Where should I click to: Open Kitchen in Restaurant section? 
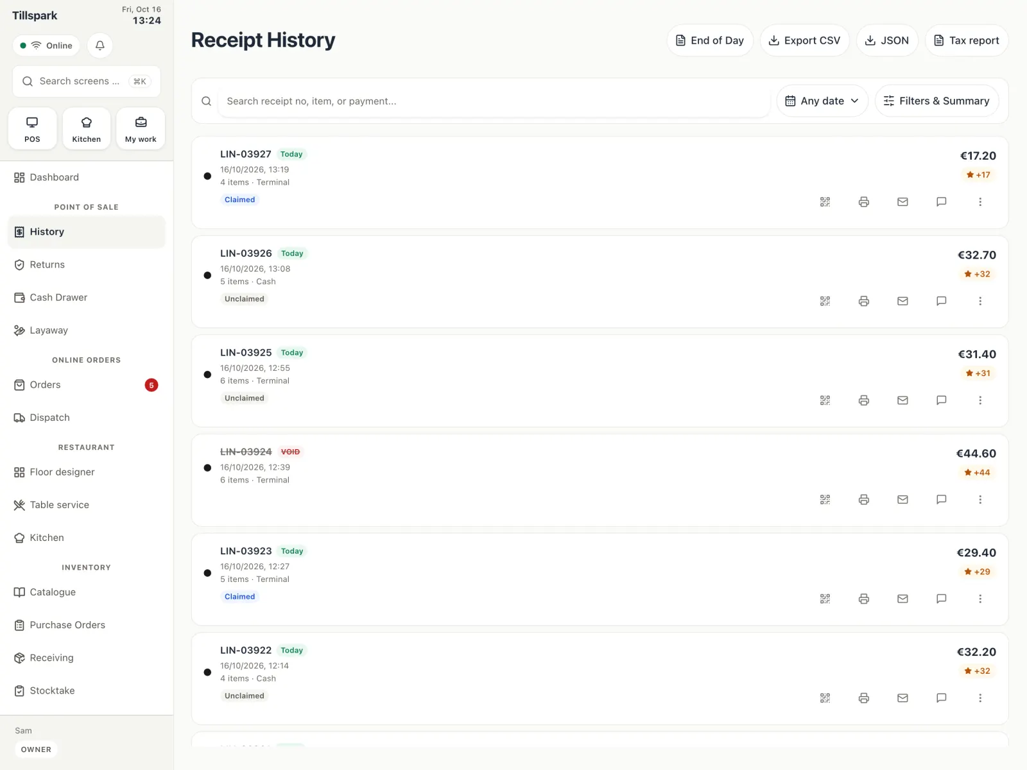pos(87,538)
